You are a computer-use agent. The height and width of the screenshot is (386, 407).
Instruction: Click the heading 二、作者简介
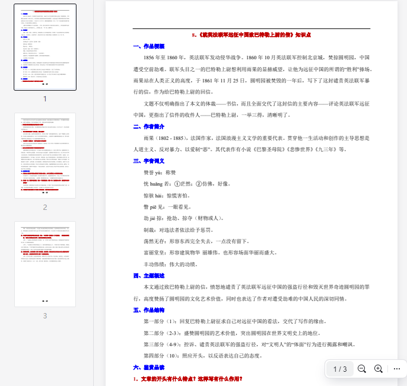[148, 126]
